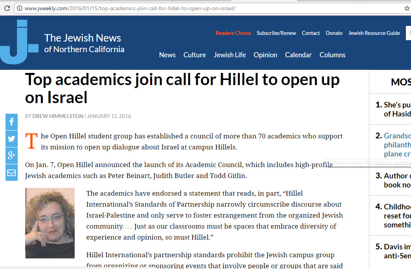Open the Culture section
This screenshot has width=411, height=269.
coord(194,55)
